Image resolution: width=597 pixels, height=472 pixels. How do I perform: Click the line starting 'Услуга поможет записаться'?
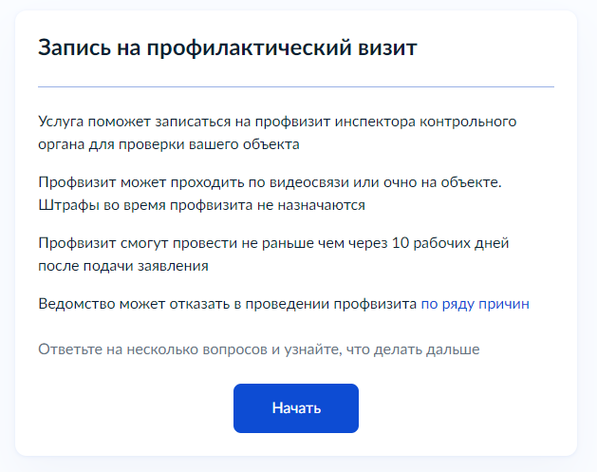pyautogui.click(x=277, y=122)
